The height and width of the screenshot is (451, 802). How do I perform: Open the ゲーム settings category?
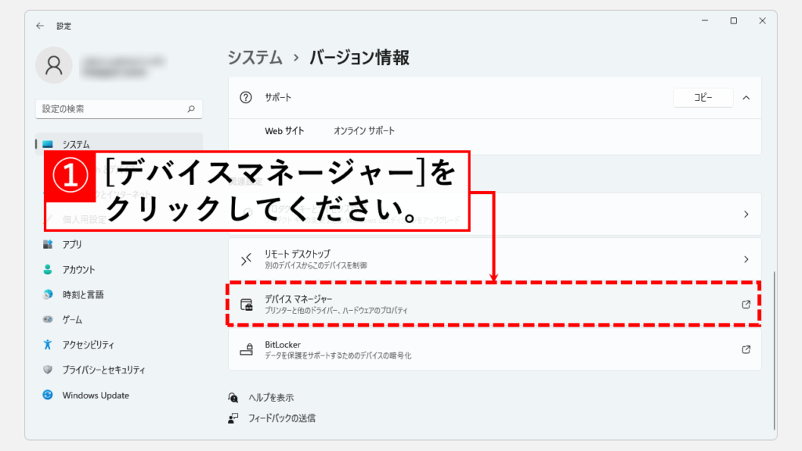pos(72,319)
